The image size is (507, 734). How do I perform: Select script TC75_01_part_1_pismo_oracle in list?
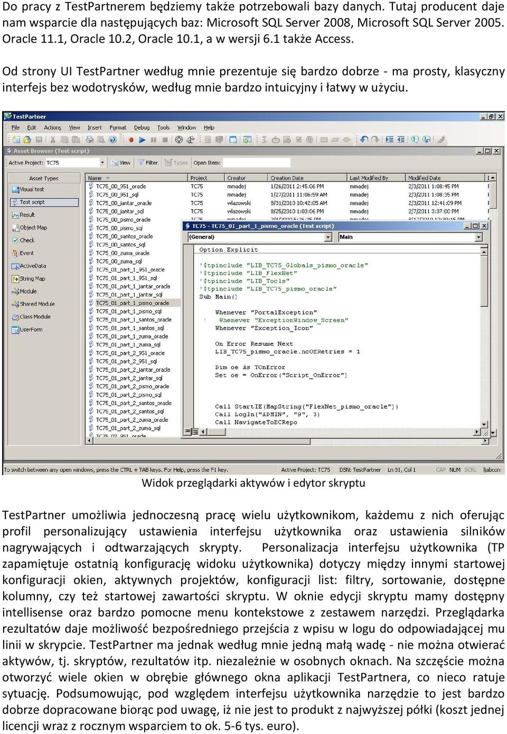(132, 303)
